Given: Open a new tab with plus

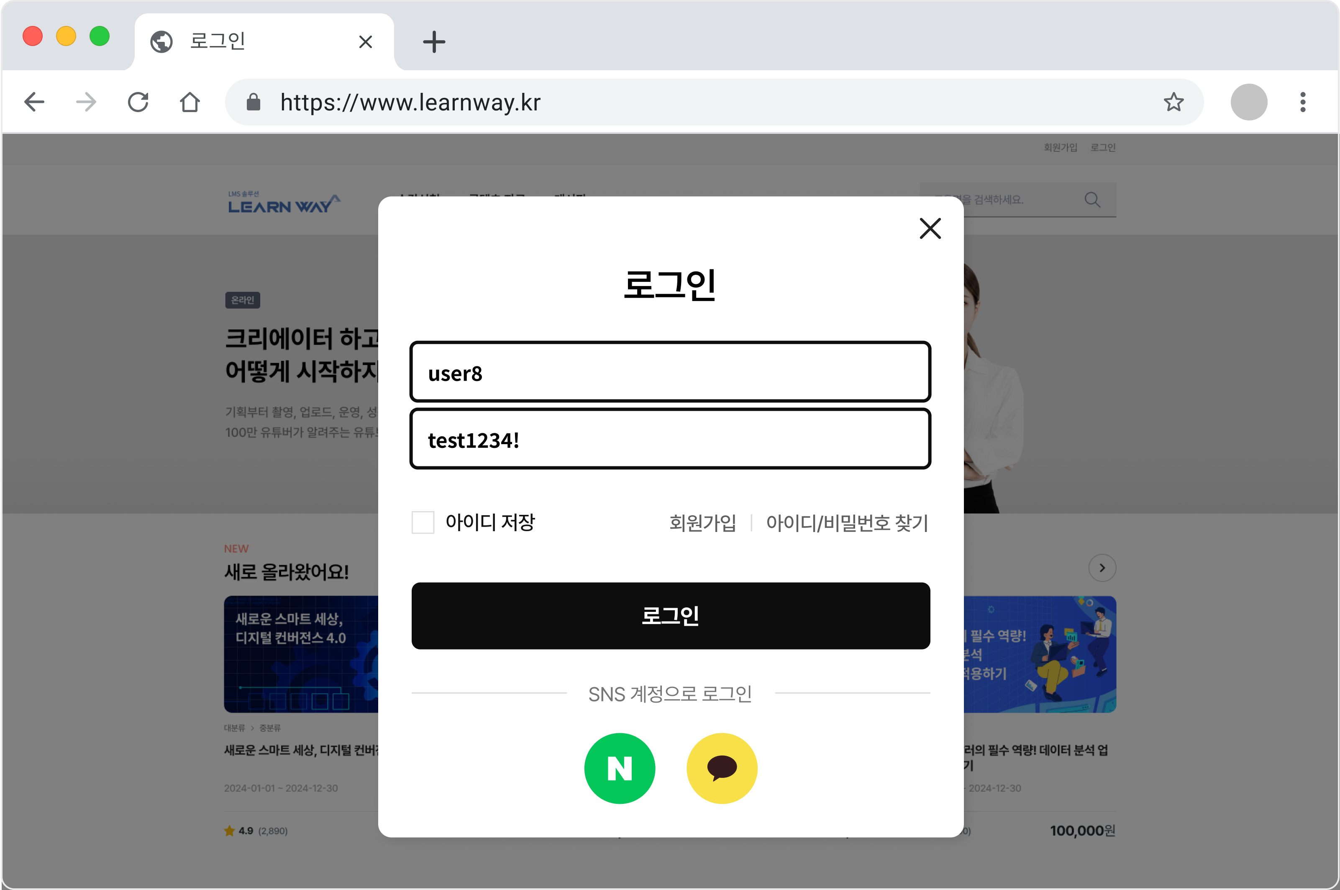Looking at the screenshot, I should (x=434, y=42).
